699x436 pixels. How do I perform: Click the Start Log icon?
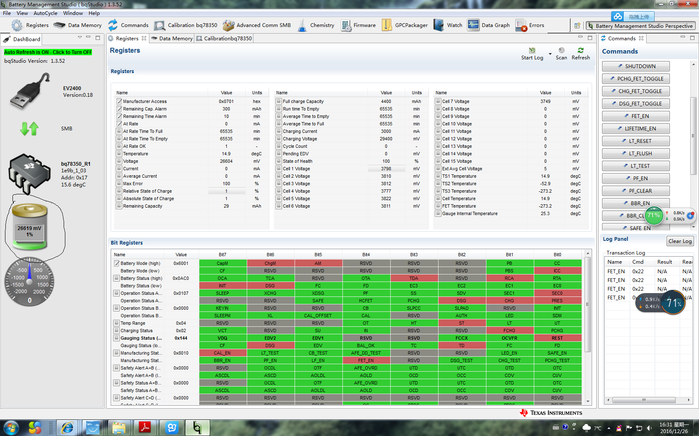coord(532,50)
